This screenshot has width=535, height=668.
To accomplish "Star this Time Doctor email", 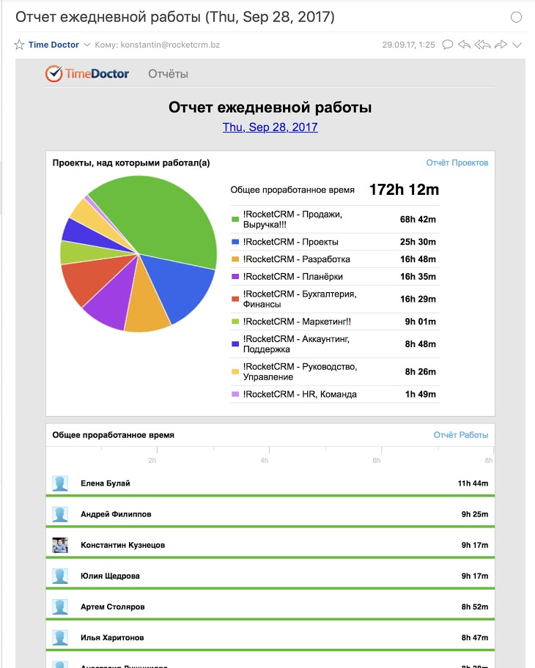I will coord(19,45).
